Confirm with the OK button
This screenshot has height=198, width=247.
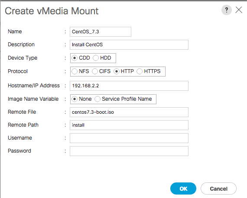tap(183, 188)
